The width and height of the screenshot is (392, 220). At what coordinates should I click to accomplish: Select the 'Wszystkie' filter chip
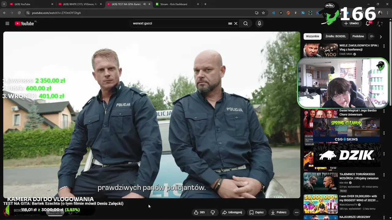click(x=312, y=36)
